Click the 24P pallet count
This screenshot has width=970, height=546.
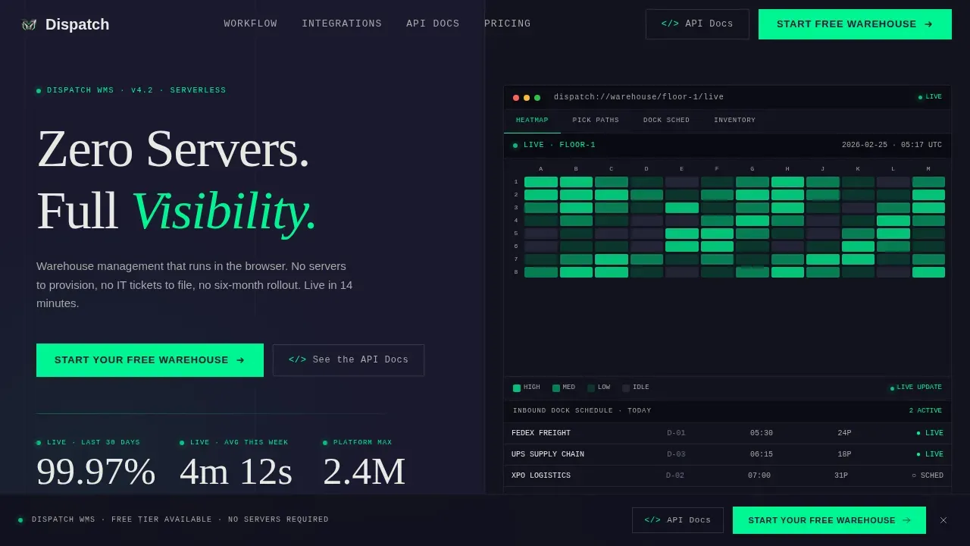(844, 433)
